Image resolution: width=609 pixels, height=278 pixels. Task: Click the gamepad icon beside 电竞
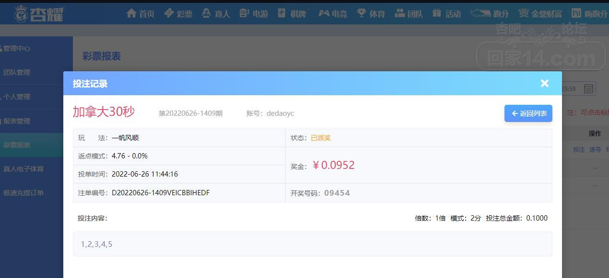click(x=324, y=13)
